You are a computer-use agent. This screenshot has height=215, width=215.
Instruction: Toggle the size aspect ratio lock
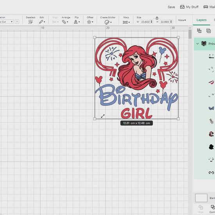tap(157, 18)
